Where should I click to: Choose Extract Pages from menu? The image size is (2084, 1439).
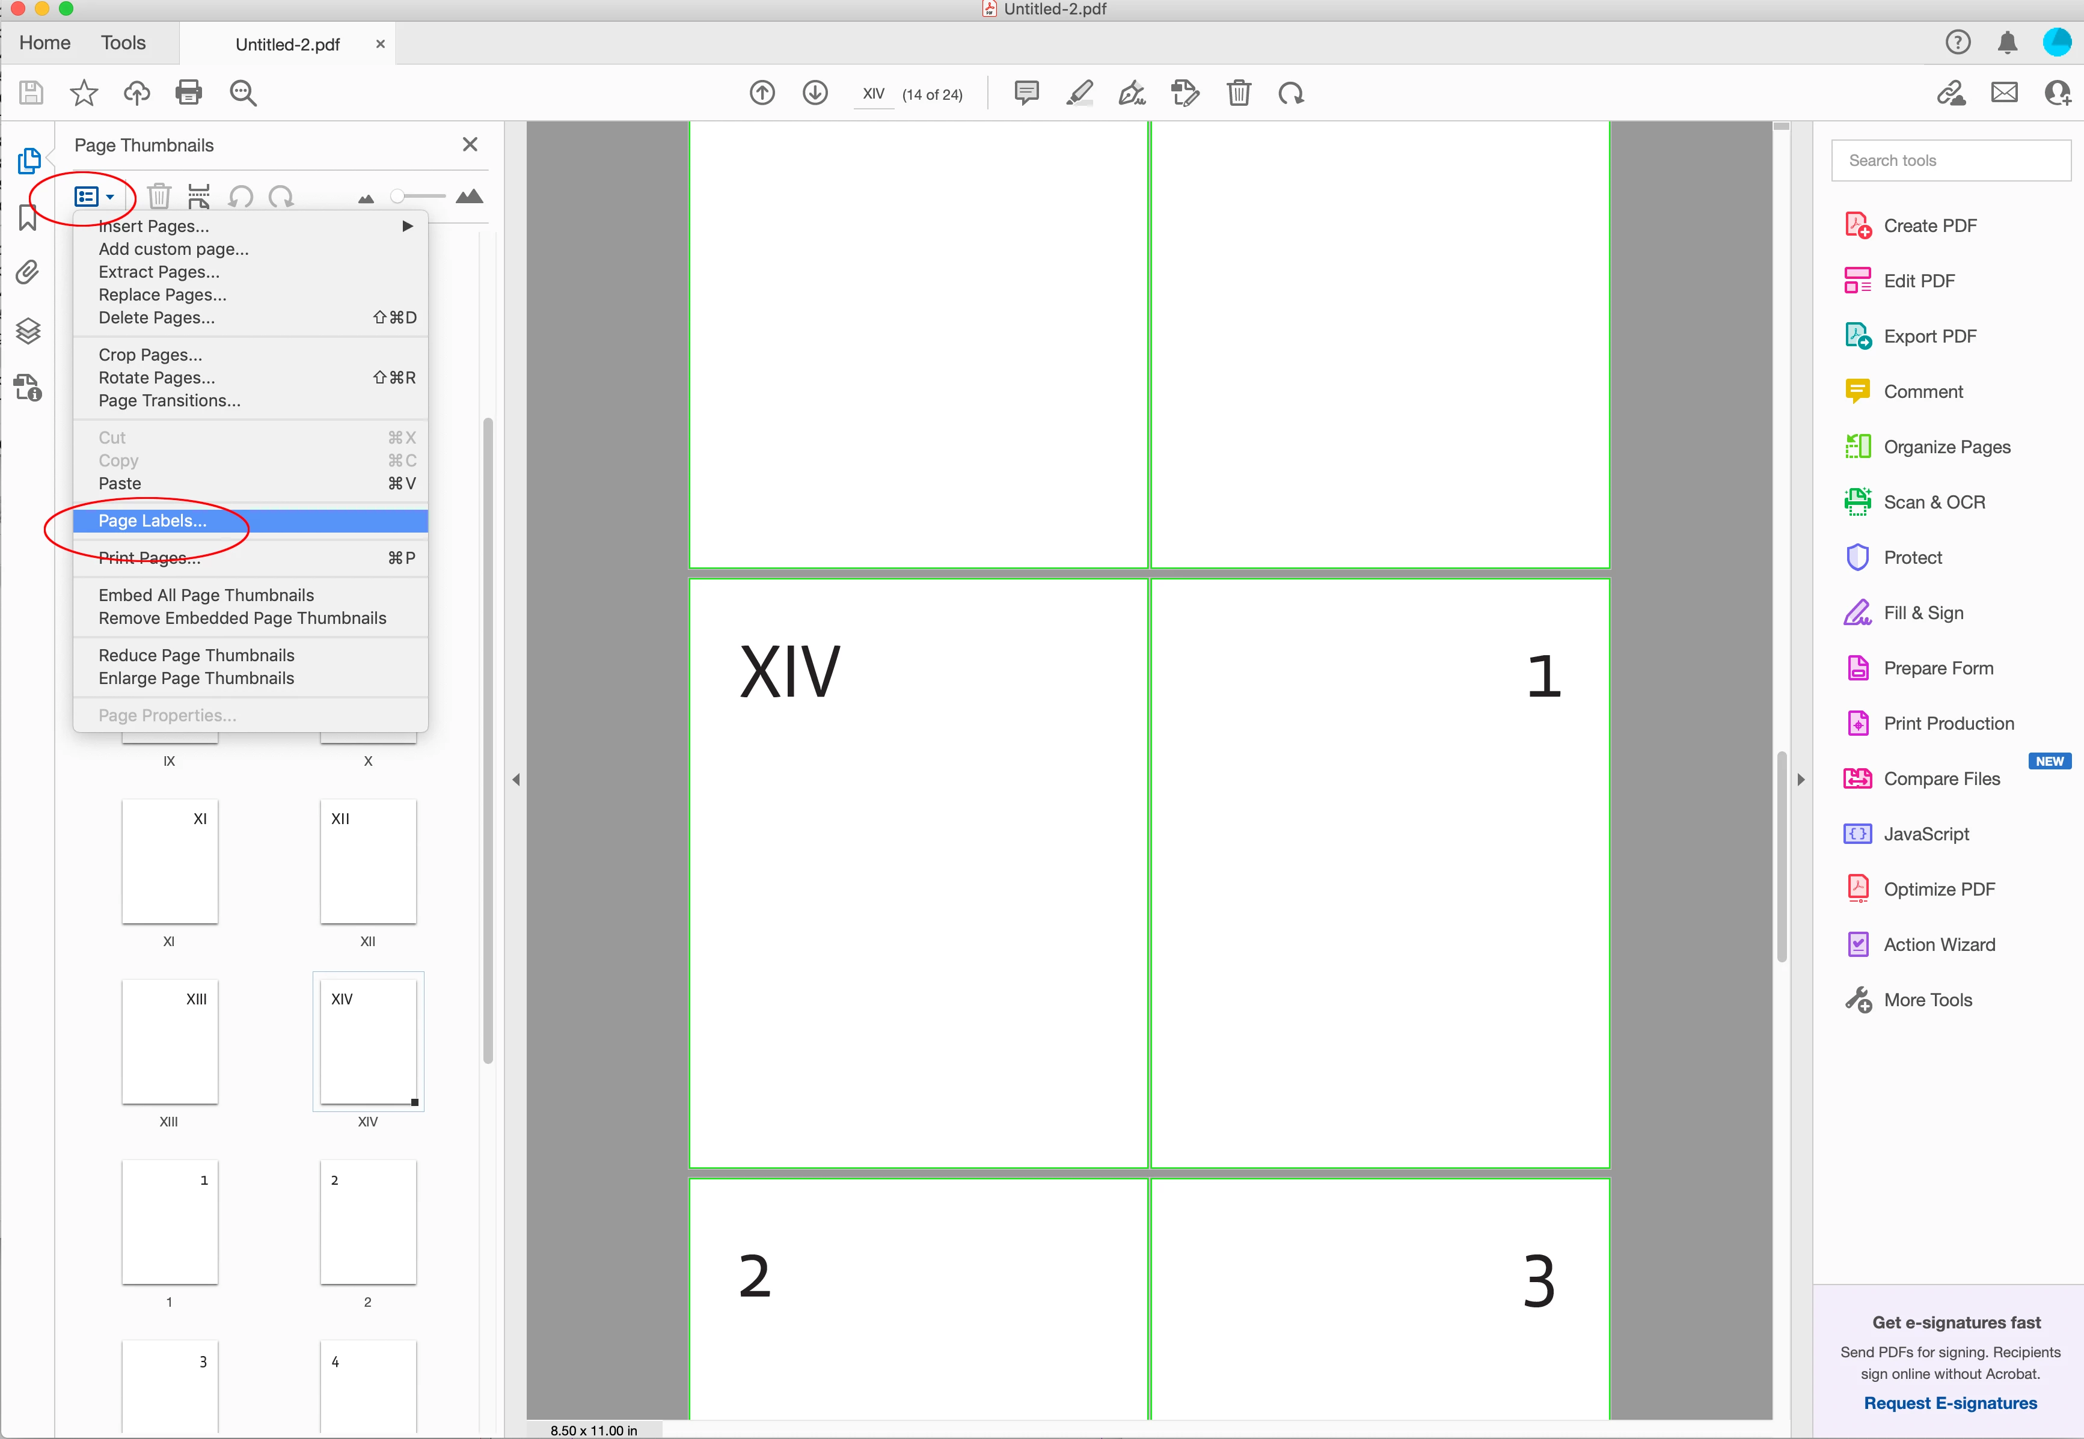(x=159, y=272)
